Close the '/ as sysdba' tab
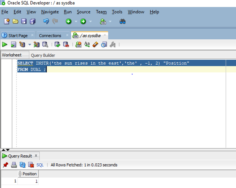This screenshot has width=236, height=188. (105, 35)
